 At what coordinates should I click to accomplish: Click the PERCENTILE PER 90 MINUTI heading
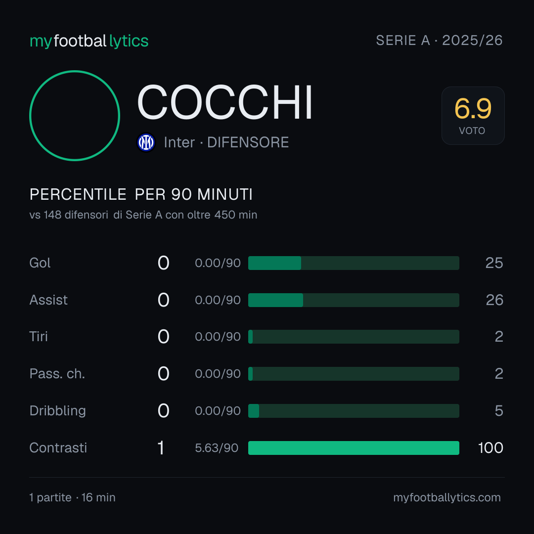(141, 194)
